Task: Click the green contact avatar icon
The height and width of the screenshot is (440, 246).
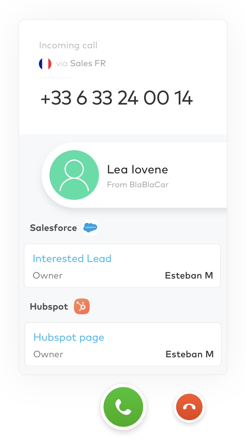Action: click(x=74, y=175)
